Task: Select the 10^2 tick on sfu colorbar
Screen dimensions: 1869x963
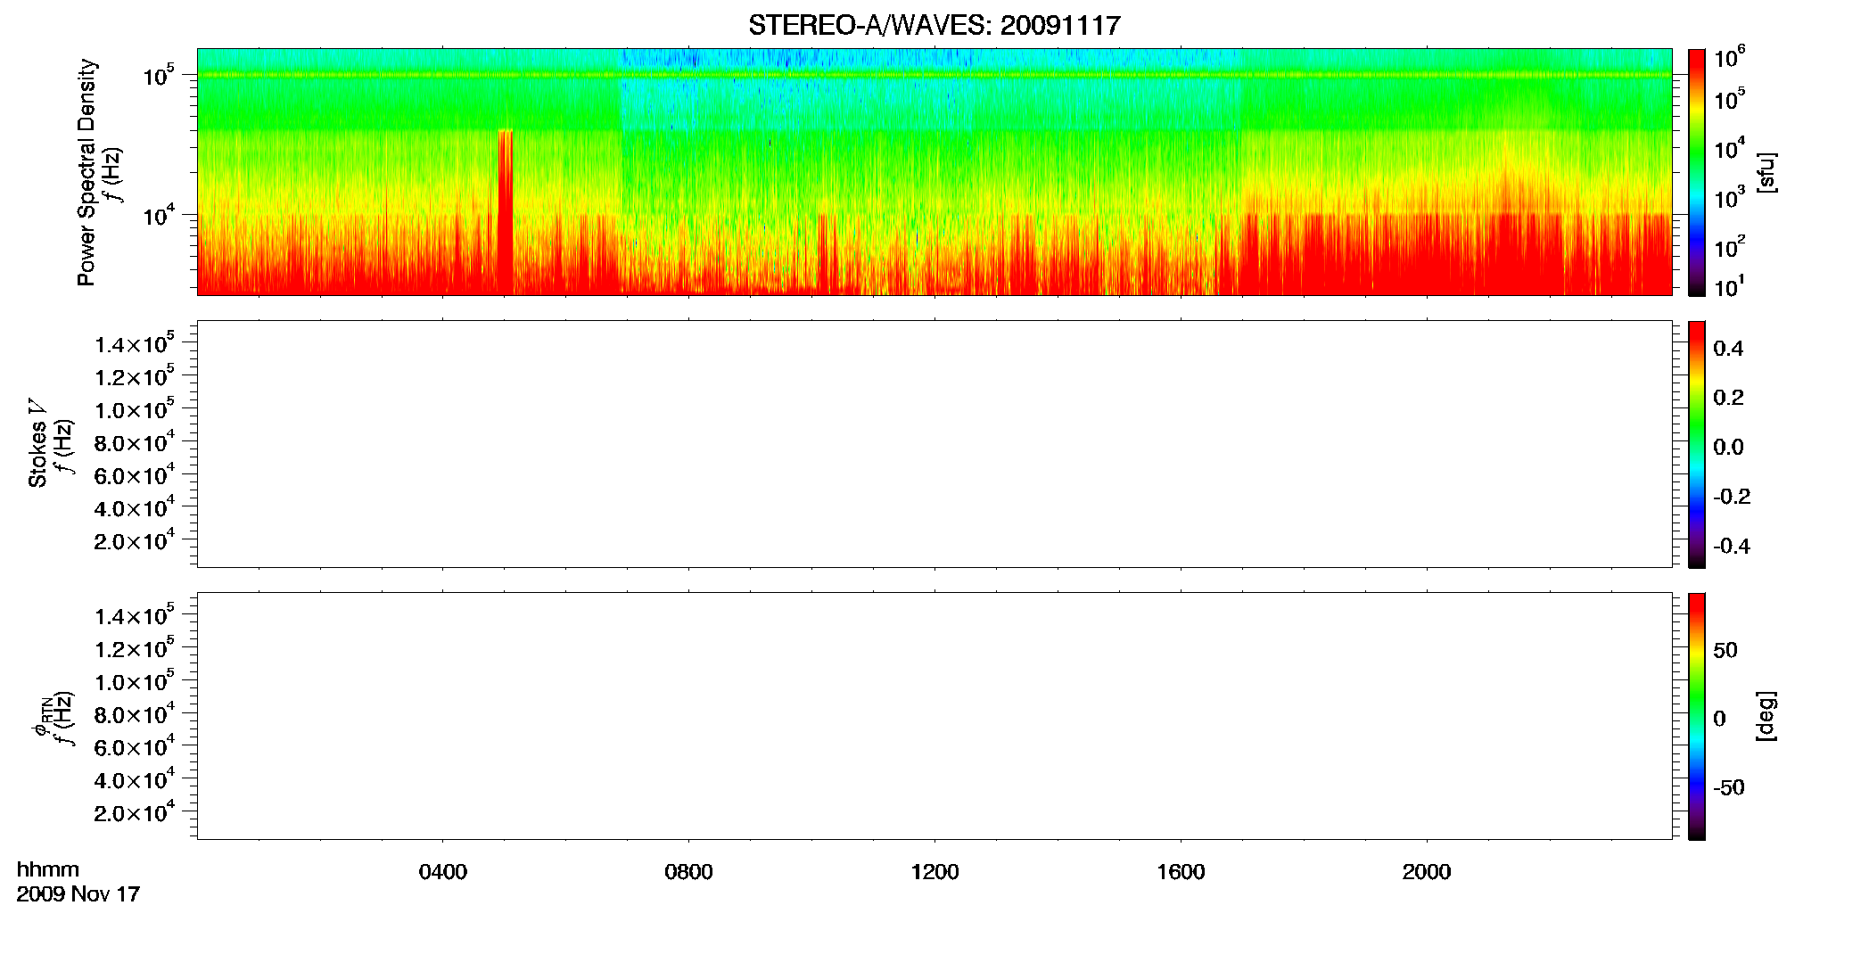Action: coord(1730,246)
